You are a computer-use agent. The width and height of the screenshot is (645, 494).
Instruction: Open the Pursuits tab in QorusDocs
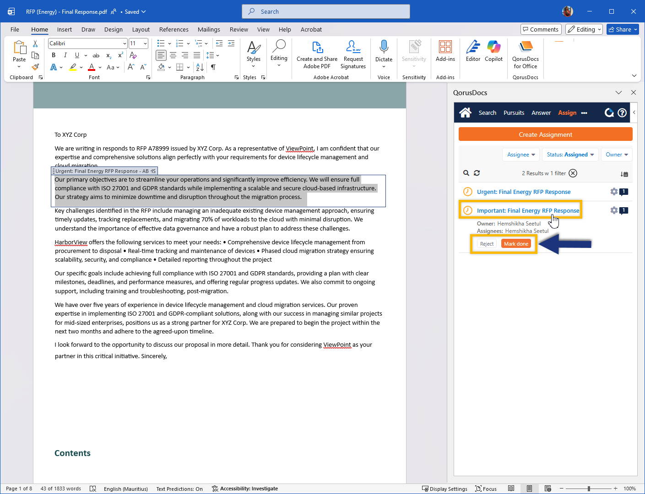(x=514, y=113)
